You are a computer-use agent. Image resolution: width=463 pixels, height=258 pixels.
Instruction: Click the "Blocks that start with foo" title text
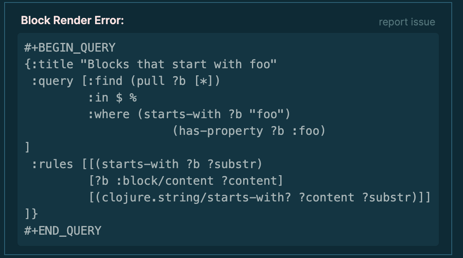179,64
